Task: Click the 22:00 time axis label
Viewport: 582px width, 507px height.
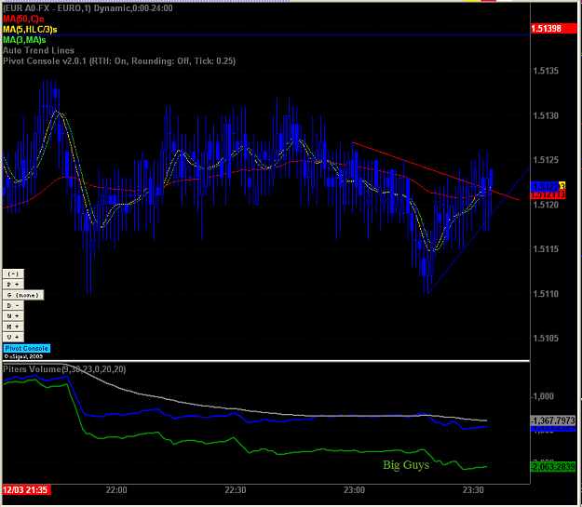Action: point(116,490)
